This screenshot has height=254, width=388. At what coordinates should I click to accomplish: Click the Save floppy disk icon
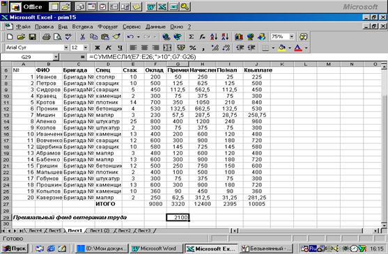33,37
